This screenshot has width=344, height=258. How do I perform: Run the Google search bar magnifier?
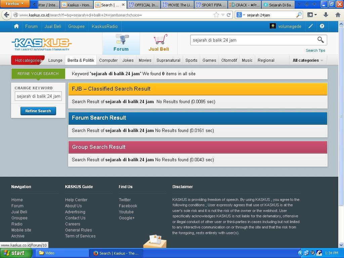[x=299, y=15]
